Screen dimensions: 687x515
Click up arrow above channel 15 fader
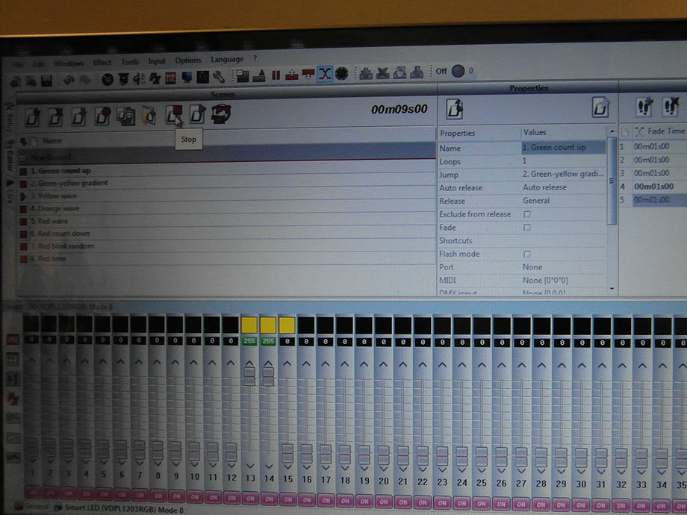tap(287, 363)
